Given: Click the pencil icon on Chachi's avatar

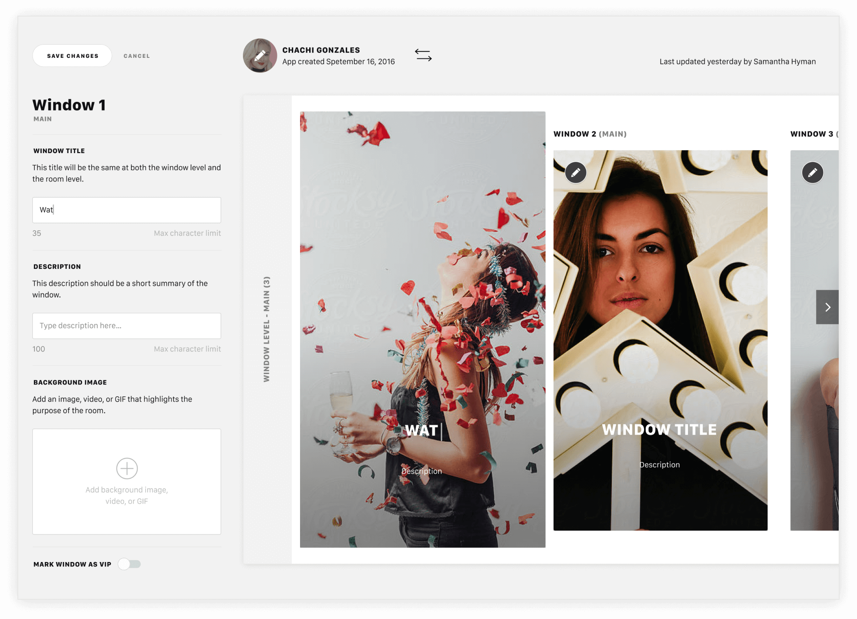Looking at the screenshot, I should [260, 56].
